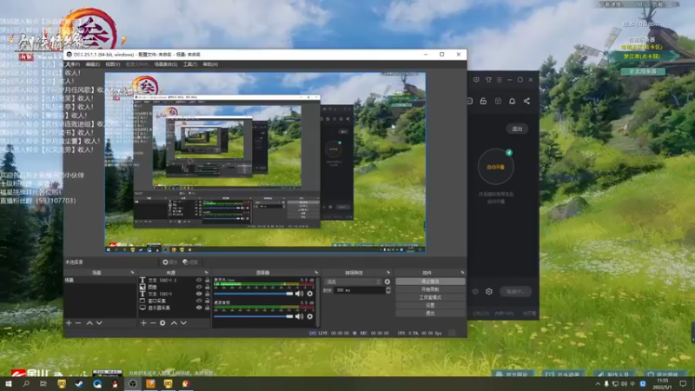Toggle visibility of the second text (GDI+) source

[199, 294]
